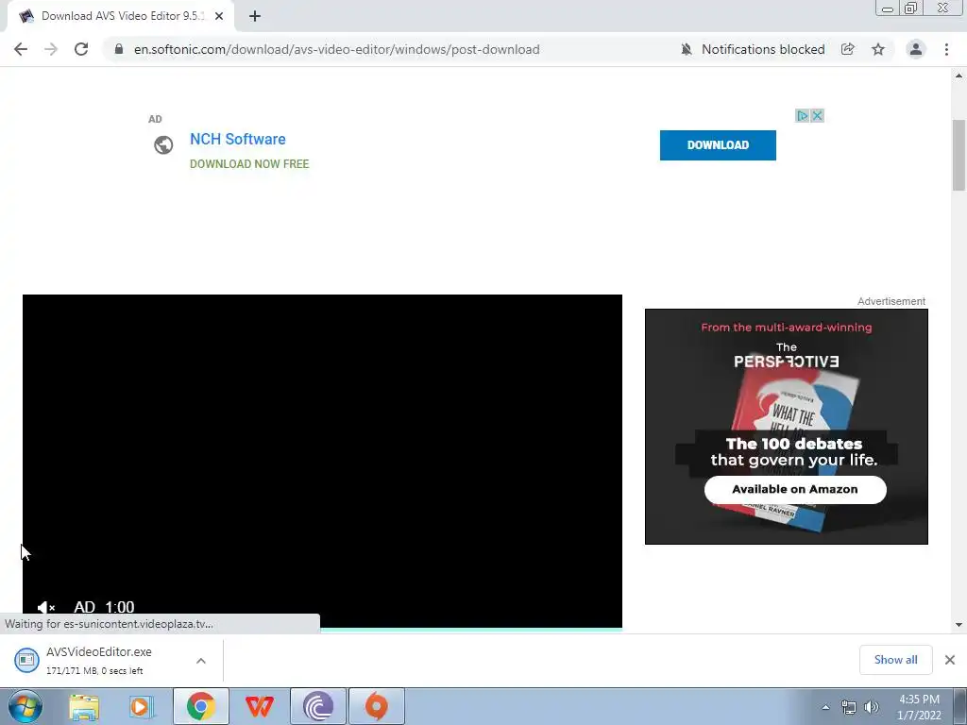This screenshot has width=967, height=725.
Task: Click the NCH Software globe icon
Action: click(x=163, y=144)
